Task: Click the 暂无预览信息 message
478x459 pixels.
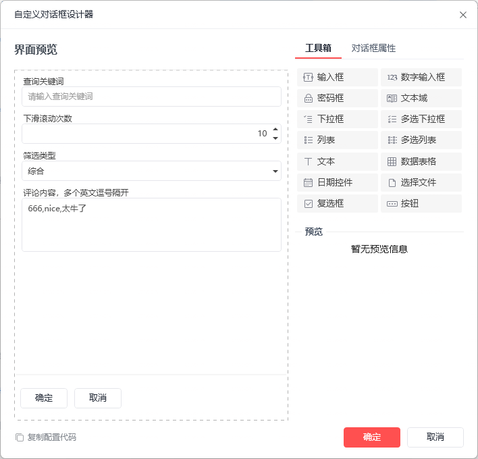Action: pyautogui.click(x=379, y=249)
